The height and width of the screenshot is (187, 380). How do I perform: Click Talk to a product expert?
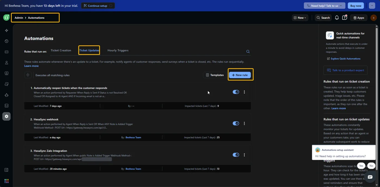(346, 70)
